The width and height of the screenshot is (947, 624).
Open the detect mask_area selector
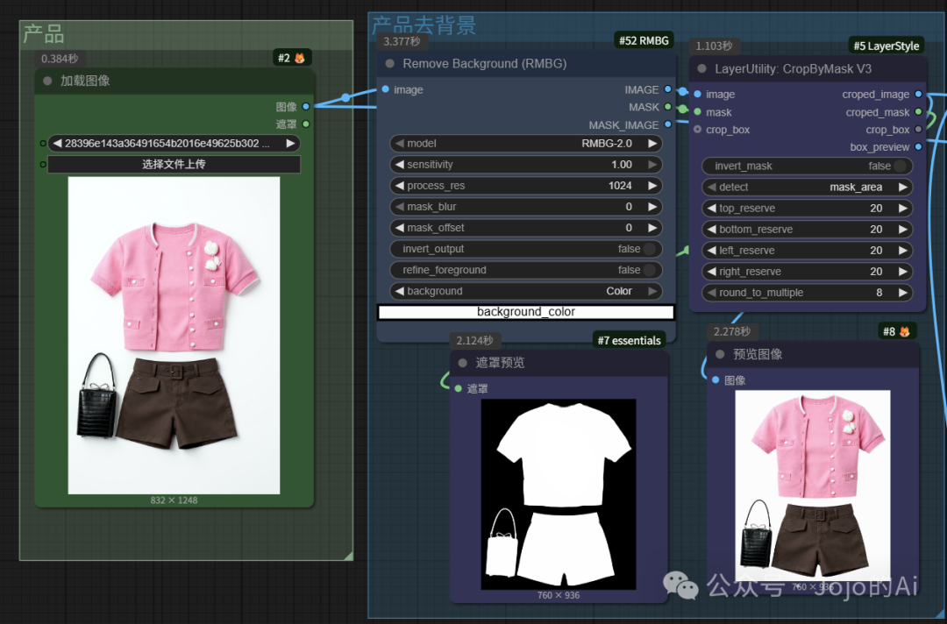[807, 187]
